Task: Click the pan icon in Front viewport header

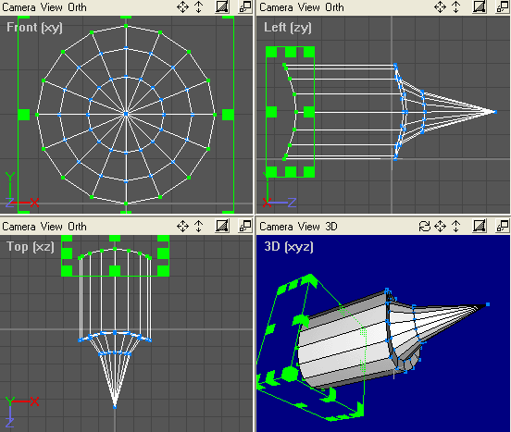Action: (x=182, y=6)
